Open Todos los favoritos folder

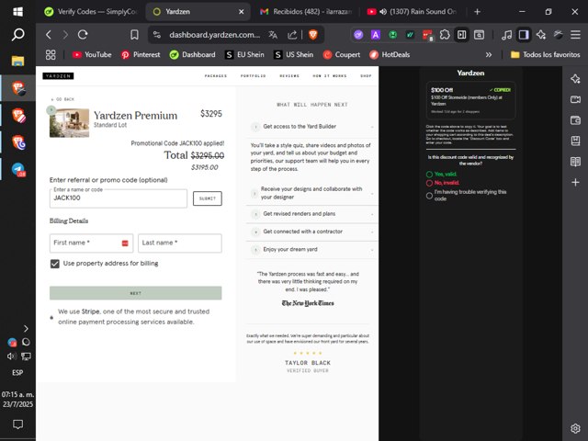pyautogui.click(x=545, y=55)
